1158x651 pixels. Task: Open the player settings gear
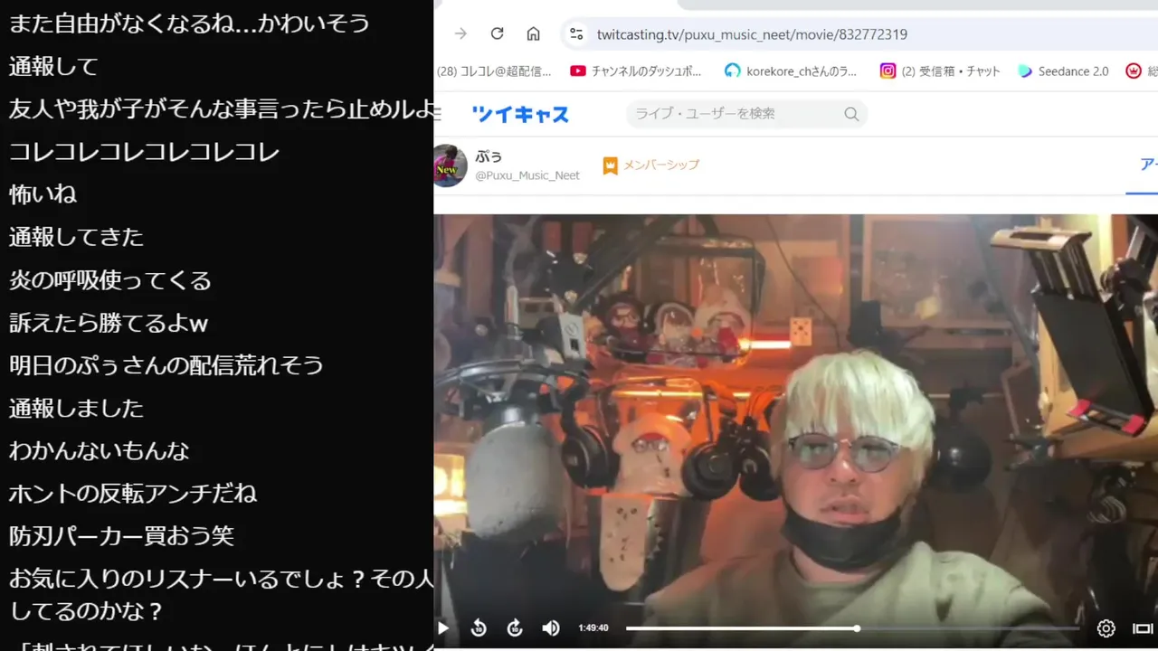point(1106,627)
